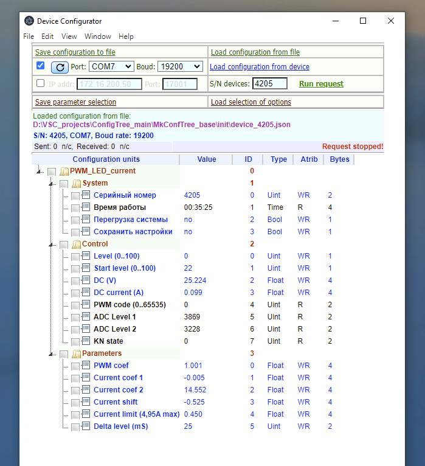Click the refresh ports icon button
Viewport: 425px width, 466px height.
tap(60, 67)
